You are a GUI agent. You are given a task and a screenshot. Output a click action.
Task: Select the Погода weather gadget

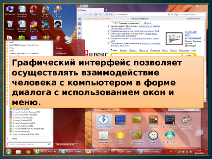(x=120, y=137)
